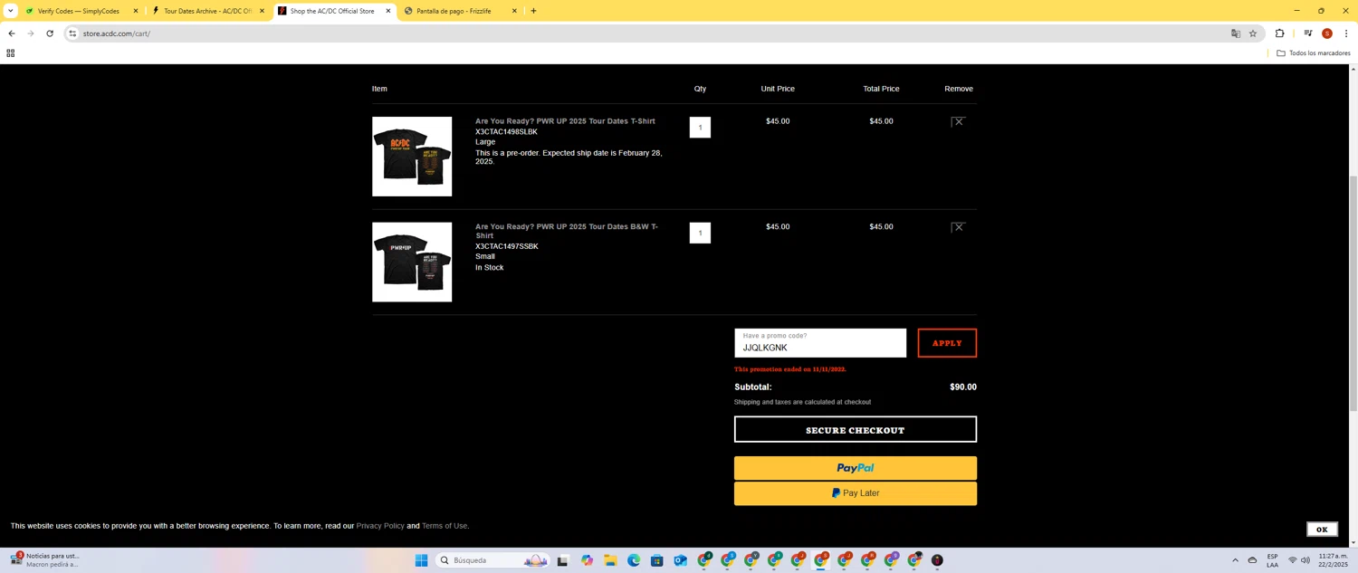The image size is (1358, 573).
Task: Click the expired promotion error message
Action: tap(790, 369)
